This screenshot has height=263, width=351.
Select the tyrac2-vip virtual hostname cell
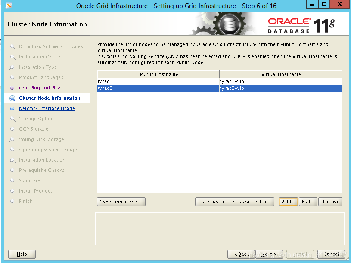coord(281,88)
